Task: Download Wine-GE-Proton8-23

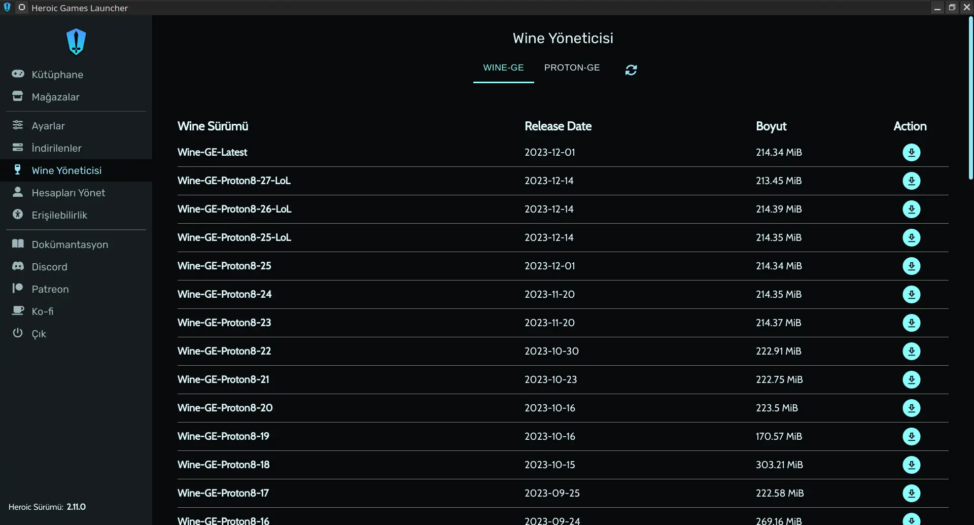Action: pyautogui.click(x=911, y=323)
